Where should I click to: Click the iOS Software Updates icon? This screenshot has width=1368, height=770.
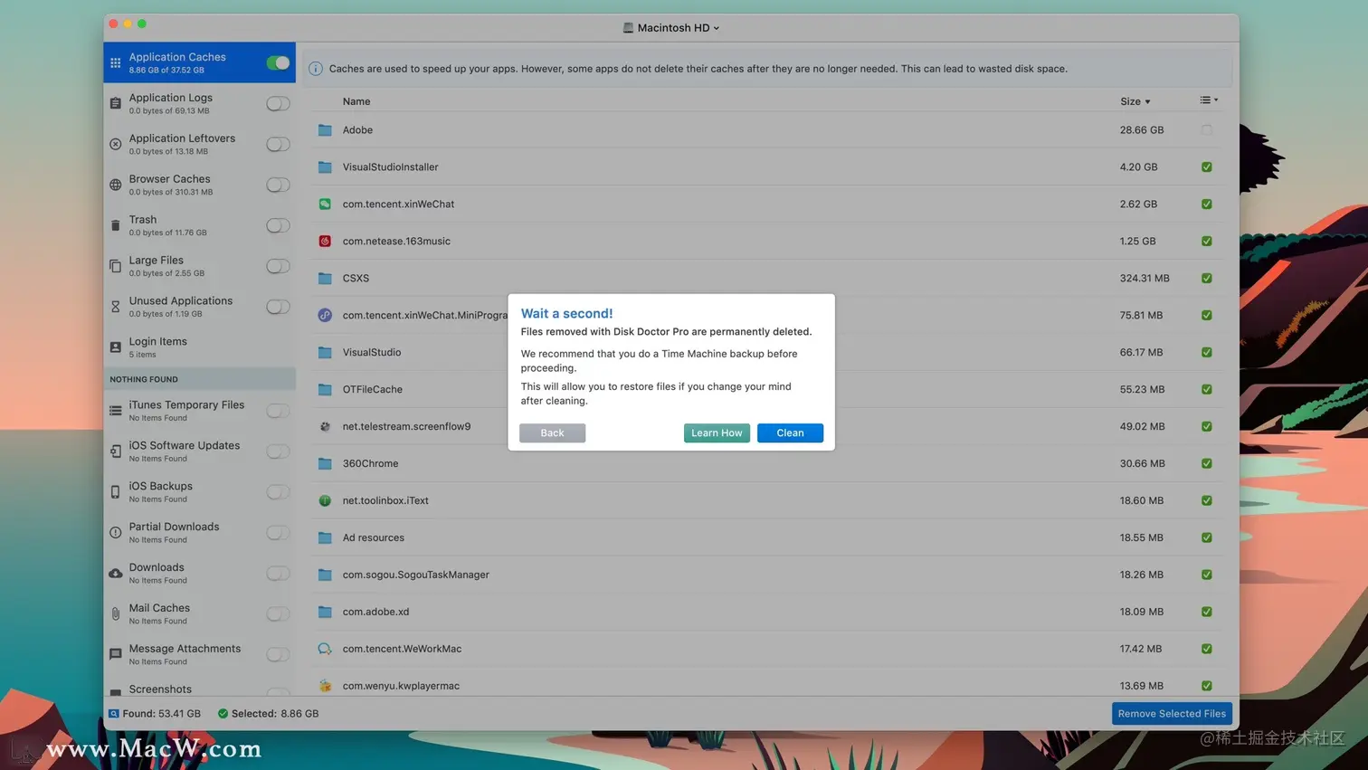pyautogui.click(x=116, y=452)
